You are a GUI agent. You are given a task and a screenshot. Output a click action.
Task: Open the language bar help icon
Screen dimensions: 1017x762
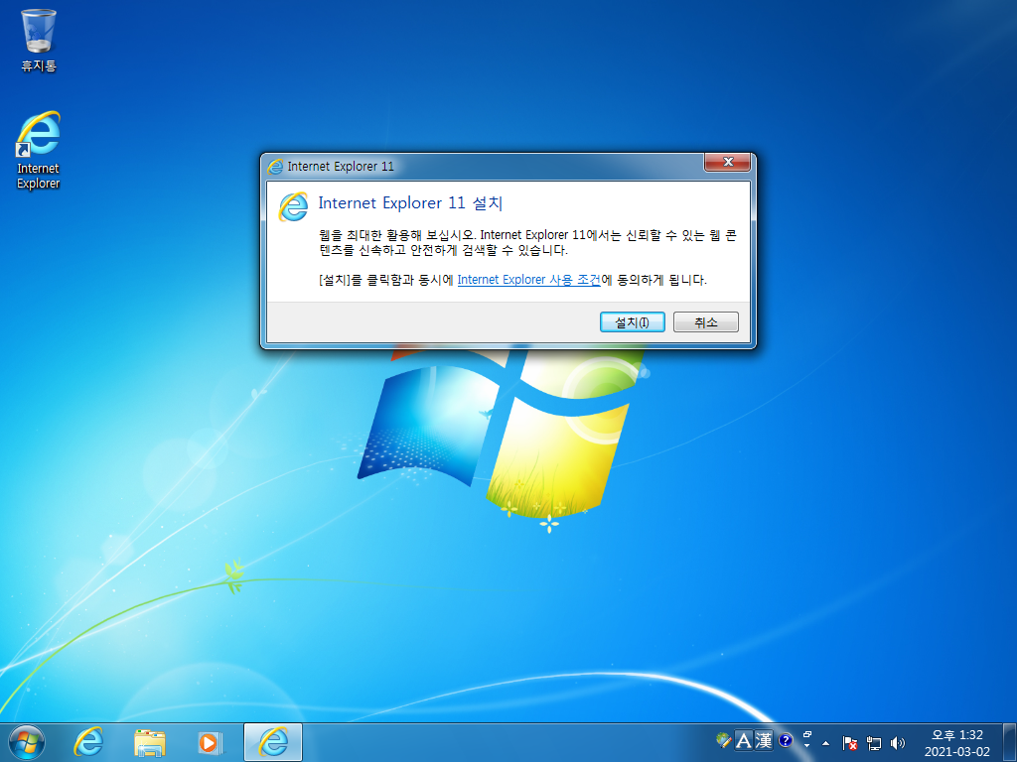[x=786, y=740]
